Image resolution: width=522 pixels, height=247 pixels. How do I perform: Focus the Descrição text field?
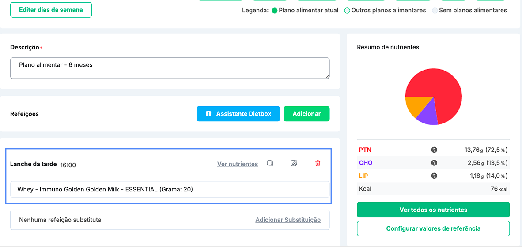point(170,68)
